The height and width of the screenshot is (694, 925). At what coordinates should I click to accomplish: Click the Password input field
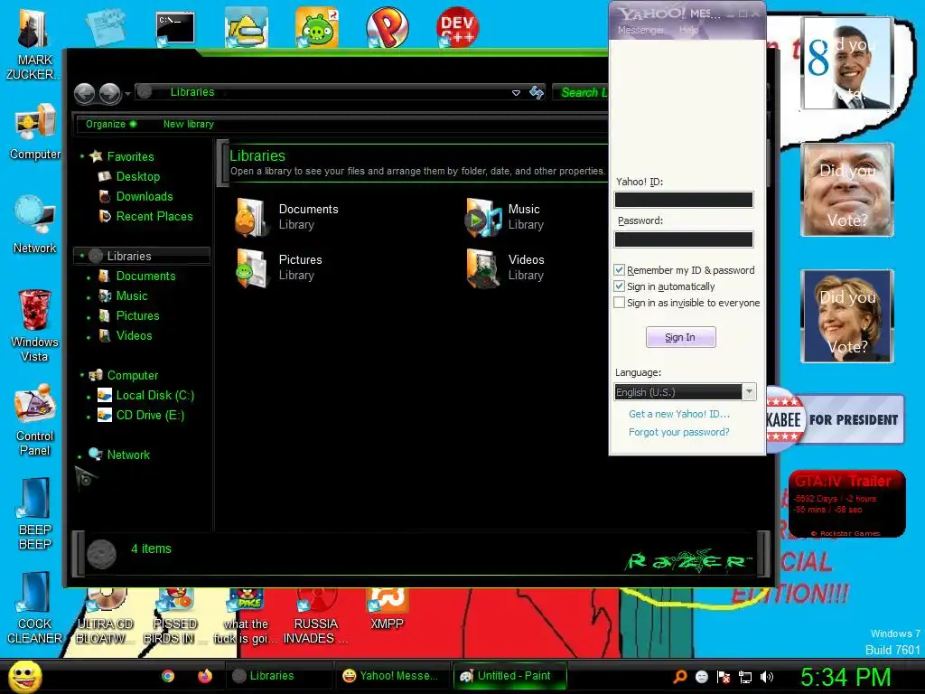click(684, 239)
